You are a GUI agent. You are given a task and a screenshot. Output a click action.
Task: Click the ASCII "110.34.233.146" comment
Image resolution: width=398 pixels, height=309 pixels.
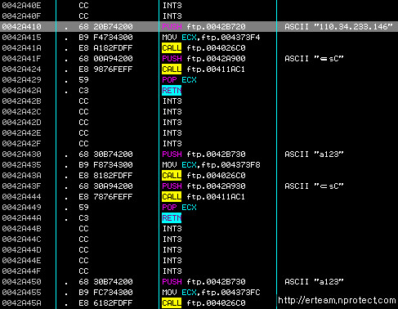click(x=338, y=26)
